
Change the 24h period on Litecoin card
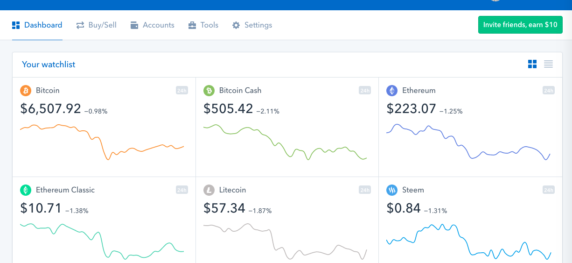365,190
